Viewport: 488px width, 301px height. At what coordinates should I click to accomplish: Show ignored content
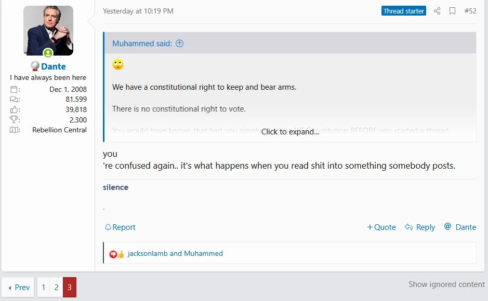[446, 284]
